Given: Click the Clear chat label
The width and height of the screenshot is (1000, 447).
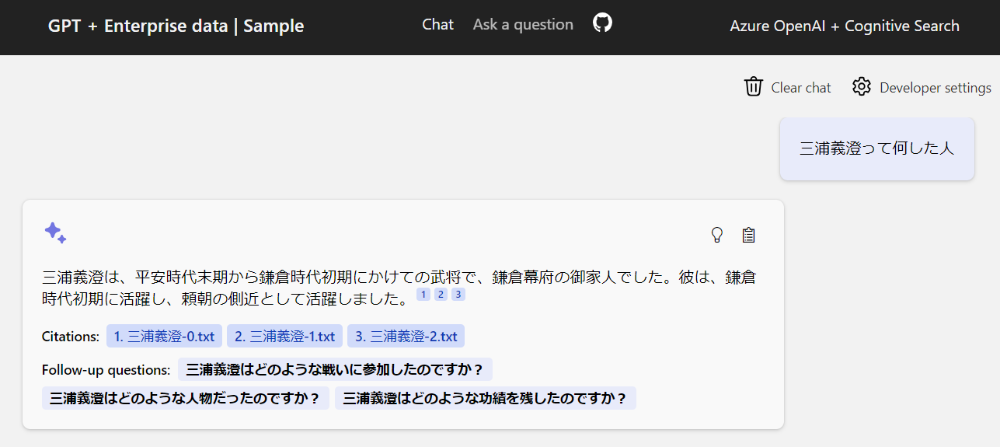Looking at the screenshot, I should [801, 88].
